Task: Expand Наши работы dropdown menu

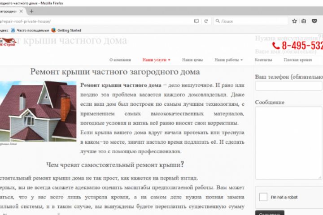Action: pos(229,60)
